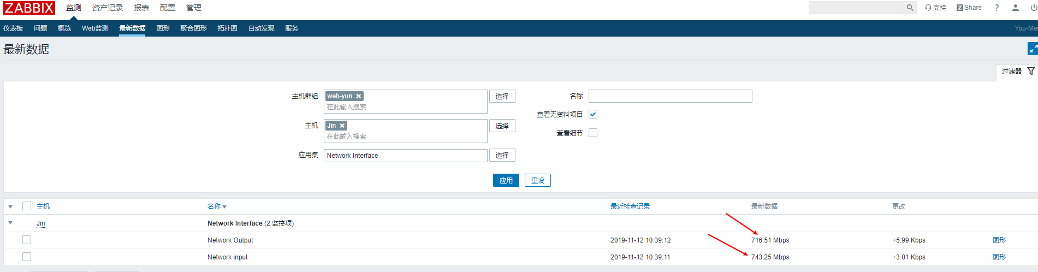This screenshot has height=272, width=1038.
Task: Enable the 查看细节 checkbox
Action: point(593,133)
